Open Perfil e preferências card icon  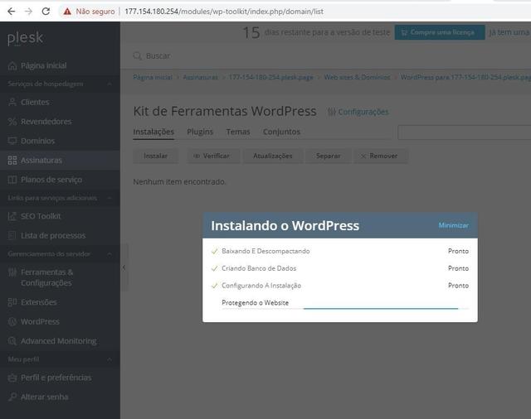12,378
